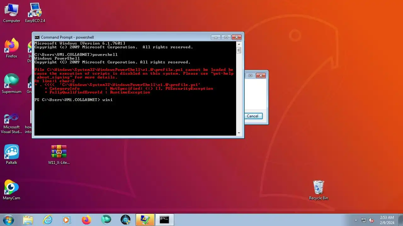Minimize the Command Prompt window

point(216,37)
